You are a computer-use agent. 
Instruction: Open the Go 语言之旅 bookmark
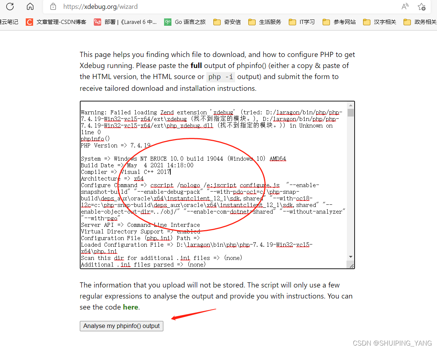(x=185, y=22)
